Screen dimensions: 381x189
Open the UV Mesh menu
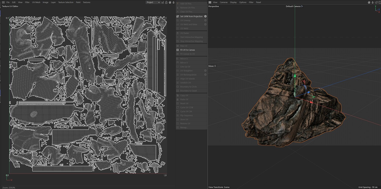36,2
